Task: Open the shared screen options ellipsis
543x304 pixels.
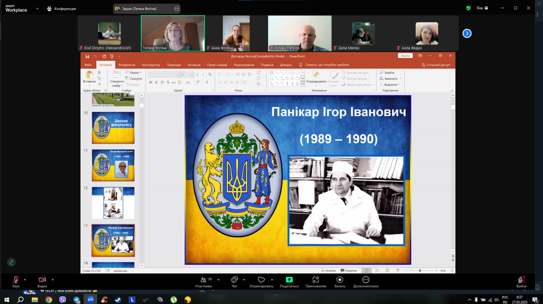Action: (x=177, y=8)
